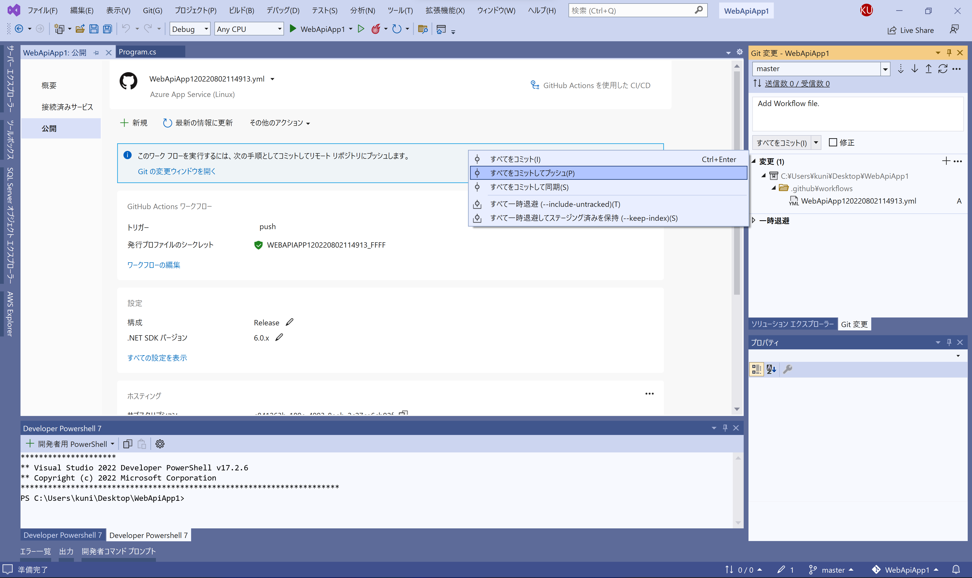Click the Git sync icon
Screen dimensions: 972x578
942,69
